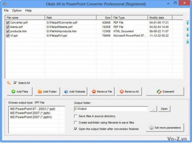Minimize the converter window
The height and width of the screenshot is (145, 192).
click(x=169, y=3)
